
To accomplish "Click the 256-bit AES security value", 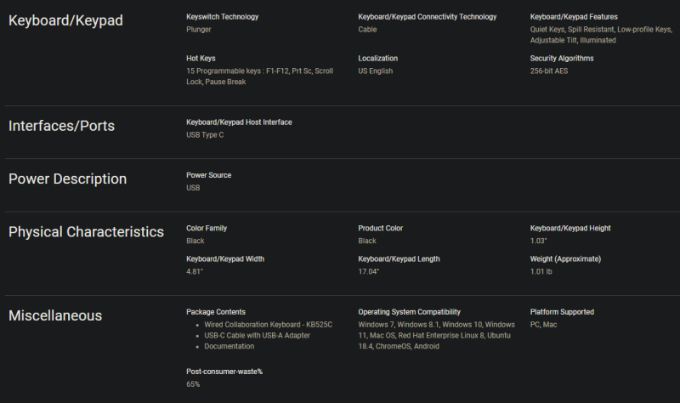I will click(x=548, y=71).
